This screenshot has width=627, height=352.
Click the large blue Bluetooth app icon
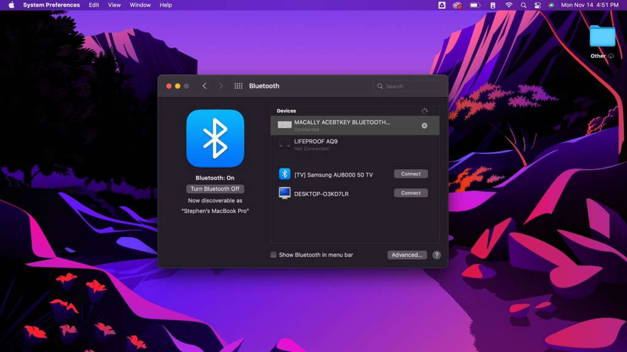click(216, 139)
